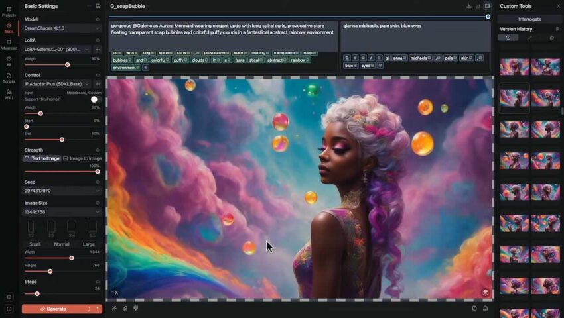The image size is (564, 318).
Task: Click the add LoRA plus icon
Action: 98,49
